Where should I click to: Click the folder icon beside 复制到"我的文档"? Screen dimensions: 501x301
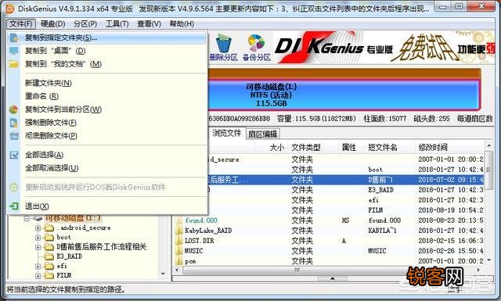click(14, 64)
